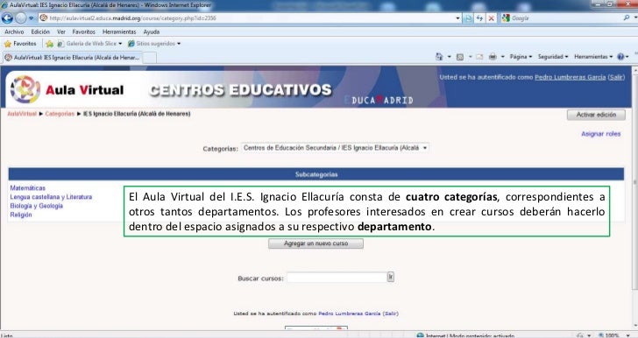
Task: Click the page vertical scrollbar
Action: (x=634, y=183)
